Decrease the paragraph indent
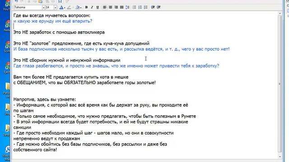 153,7
